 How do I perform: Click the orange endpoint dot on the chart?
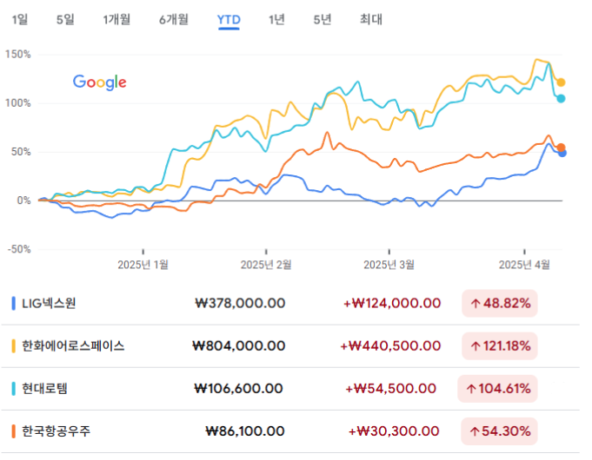point(561,148)
